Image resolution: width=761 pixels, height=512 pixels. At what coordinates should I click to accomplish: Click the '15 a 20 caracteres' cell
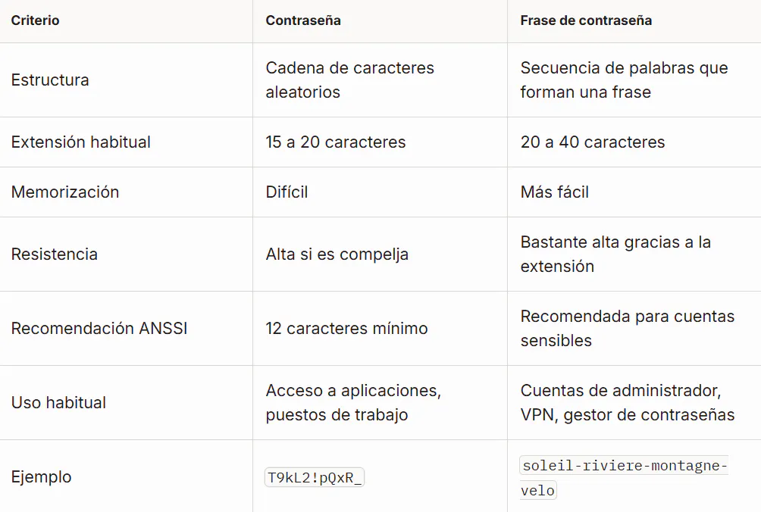(335, 142)
